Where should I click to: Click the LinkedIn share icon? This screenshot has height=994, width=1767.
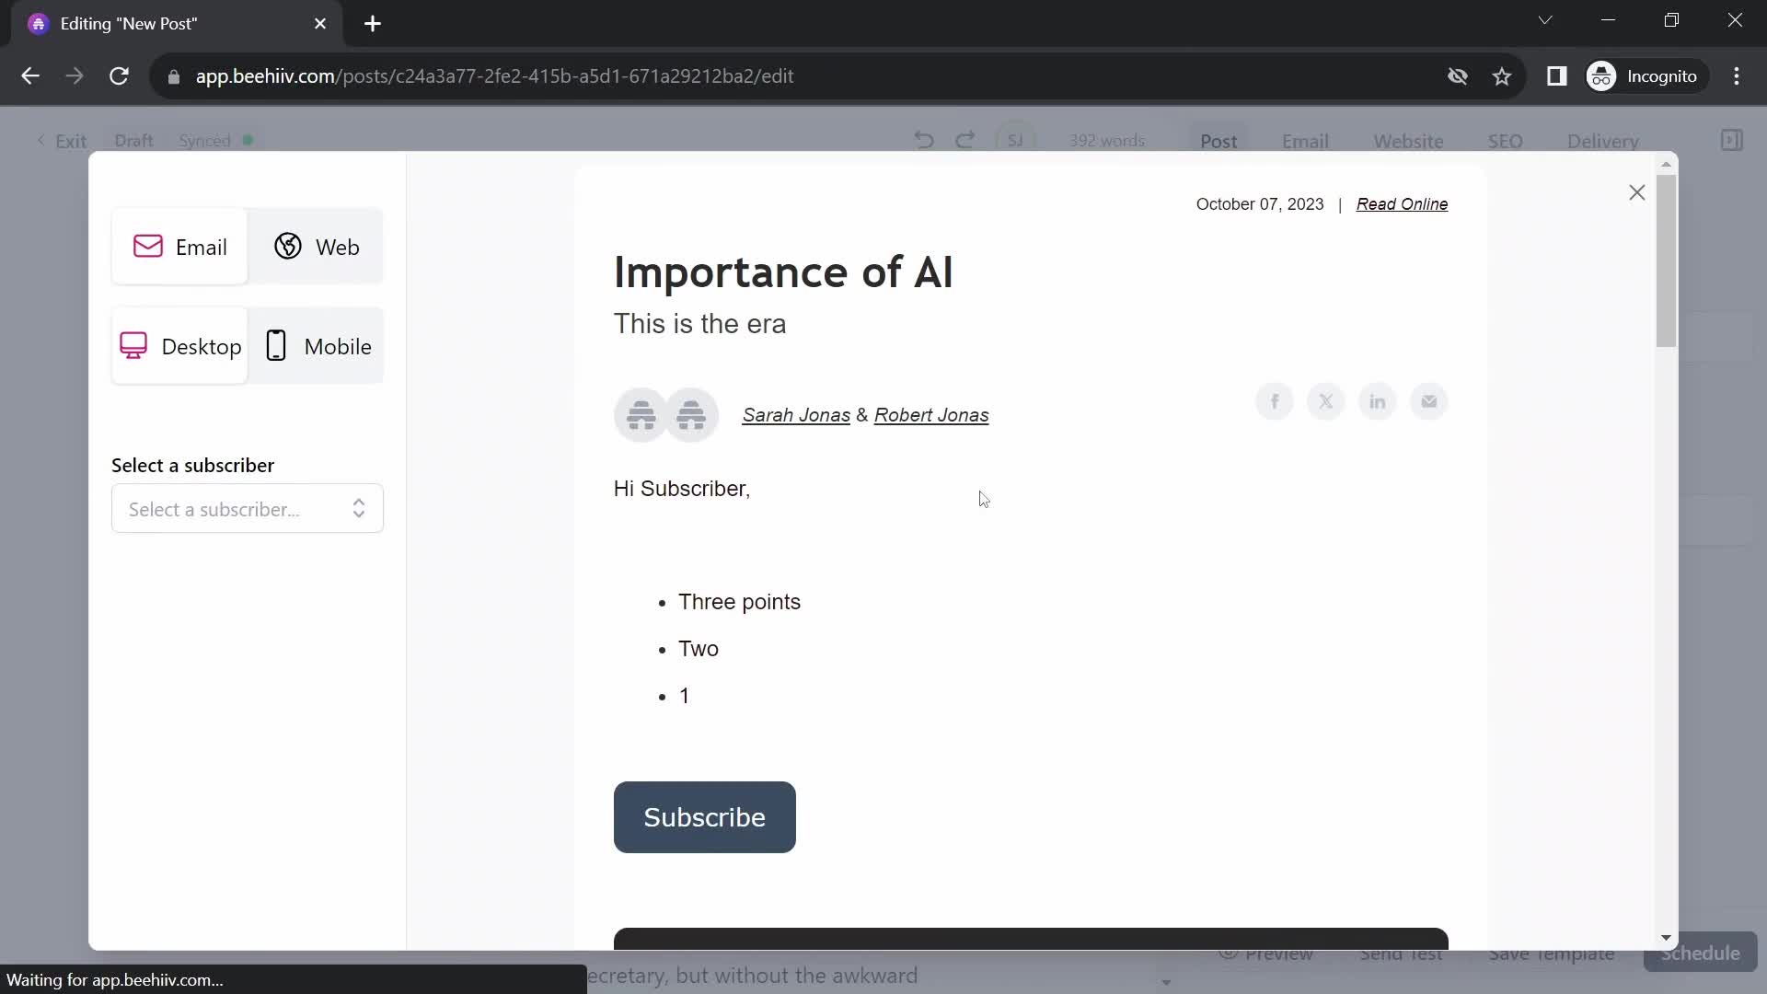[1378, 401]
